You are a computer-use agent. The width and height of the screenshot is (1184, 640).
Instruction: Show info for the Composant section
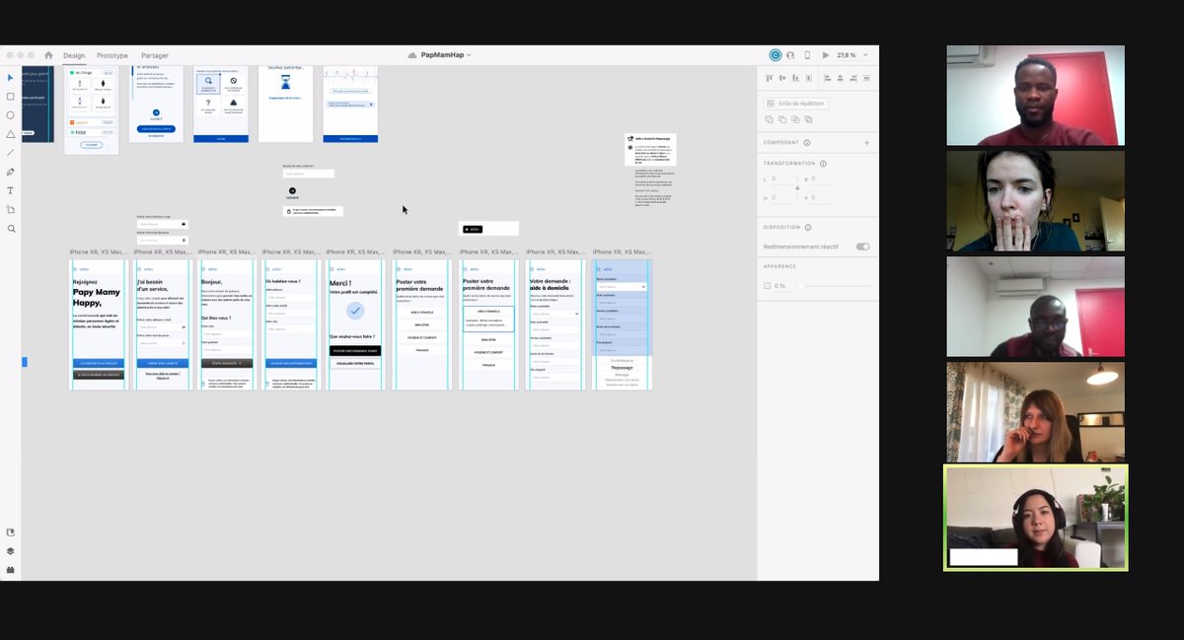[807, 143]
